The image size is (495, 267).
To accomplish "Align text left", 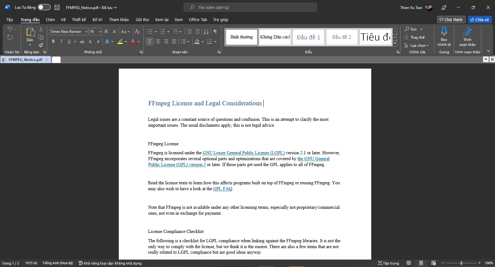I will (x=150, y=42).
